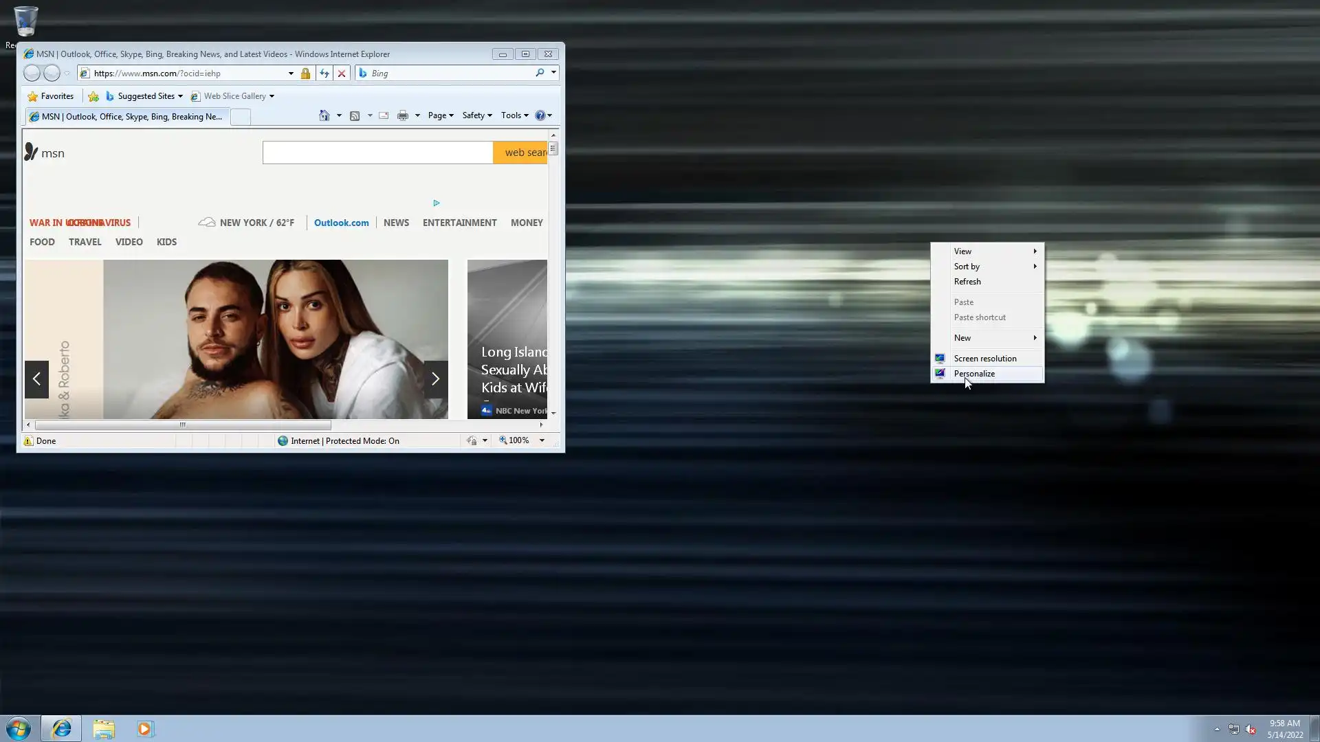Image resolution: width=1320 pixels, height=742 pixels.
Task: Click Add to Favorites Bar star icon
Action: (x=93, y=96)
